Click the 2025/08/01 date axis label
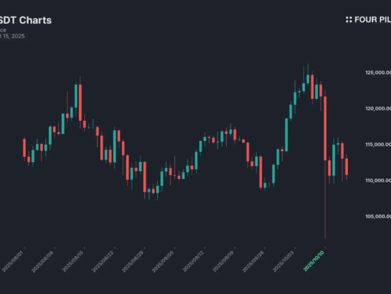The image size is (391, 294). click(x=12, y=261)
